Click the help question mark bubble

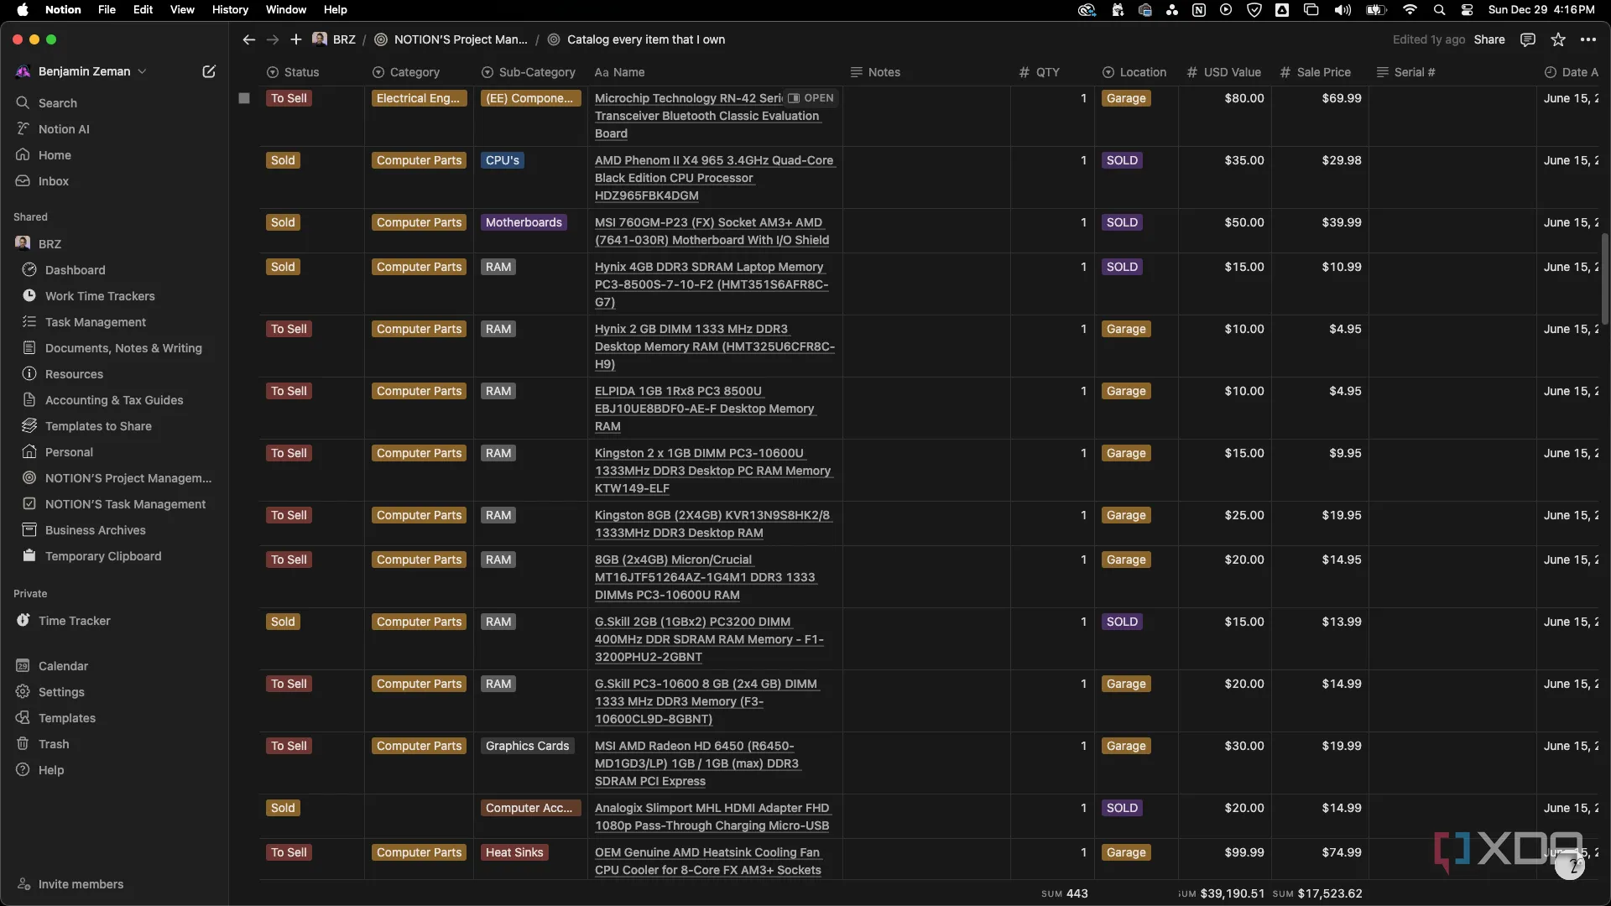tap(1569, 867)
